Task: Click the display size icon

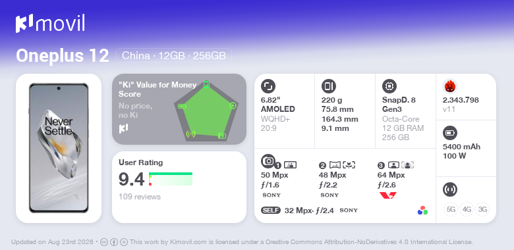Action: coord(268,86)
